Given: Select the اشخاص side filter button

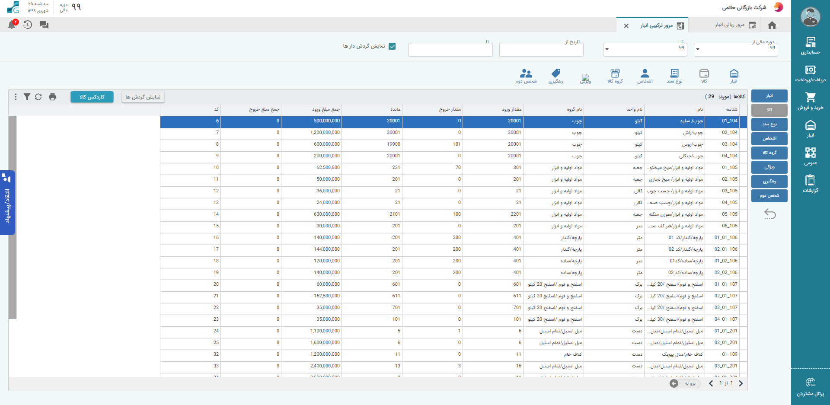Looking at the screenshot, I should (769, 139).
